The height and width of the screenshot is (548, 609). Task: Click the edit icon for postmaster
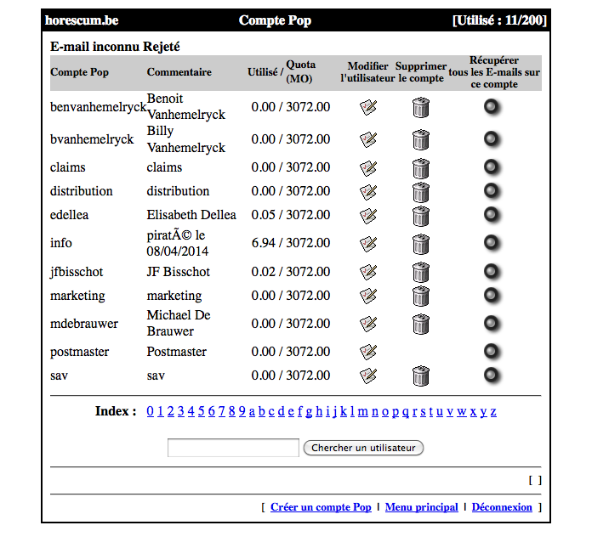point(367,352)
